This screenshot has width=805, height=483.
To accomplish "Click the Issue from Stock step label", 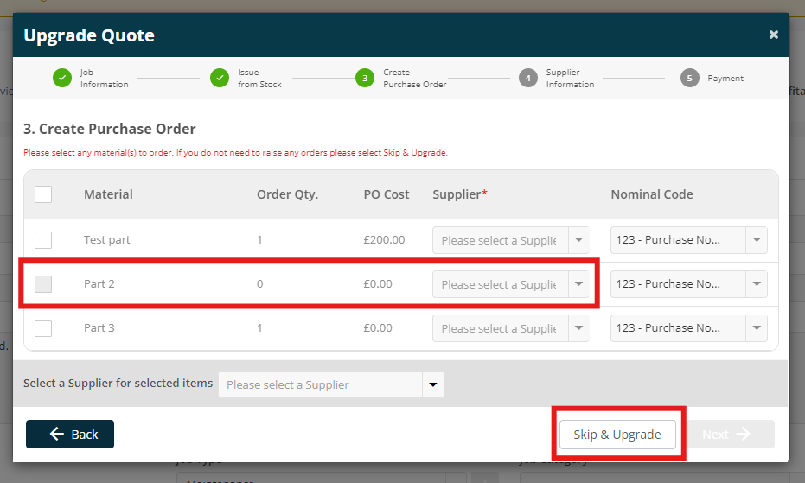I will pyautogui.click(x=259, y=78).
